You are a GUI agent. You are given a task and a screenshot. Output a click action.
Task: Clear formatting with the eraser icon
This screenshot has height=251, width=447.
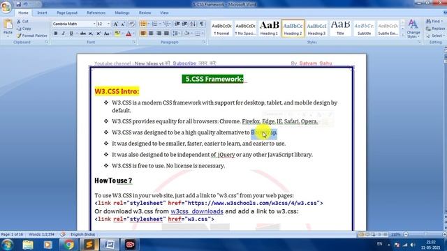(132, 24)
